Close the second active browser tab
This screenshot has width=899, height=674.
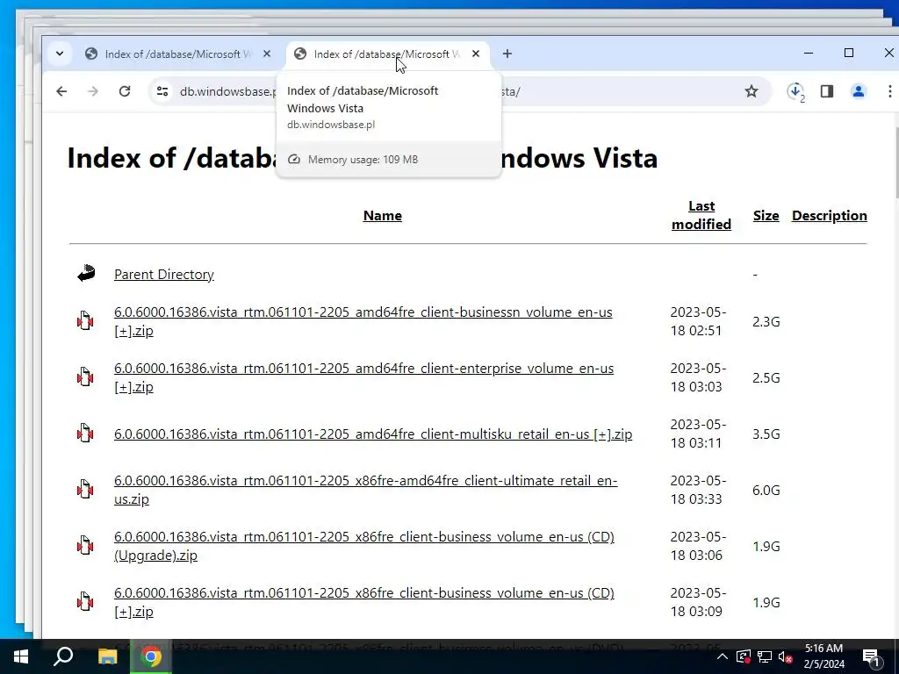[x=475, y=54]
